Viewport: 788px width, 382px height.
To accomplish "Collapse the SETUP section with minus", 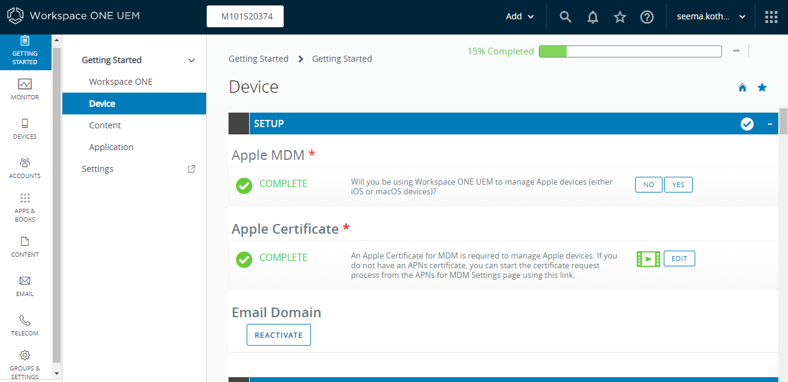I will coord(770,123).
